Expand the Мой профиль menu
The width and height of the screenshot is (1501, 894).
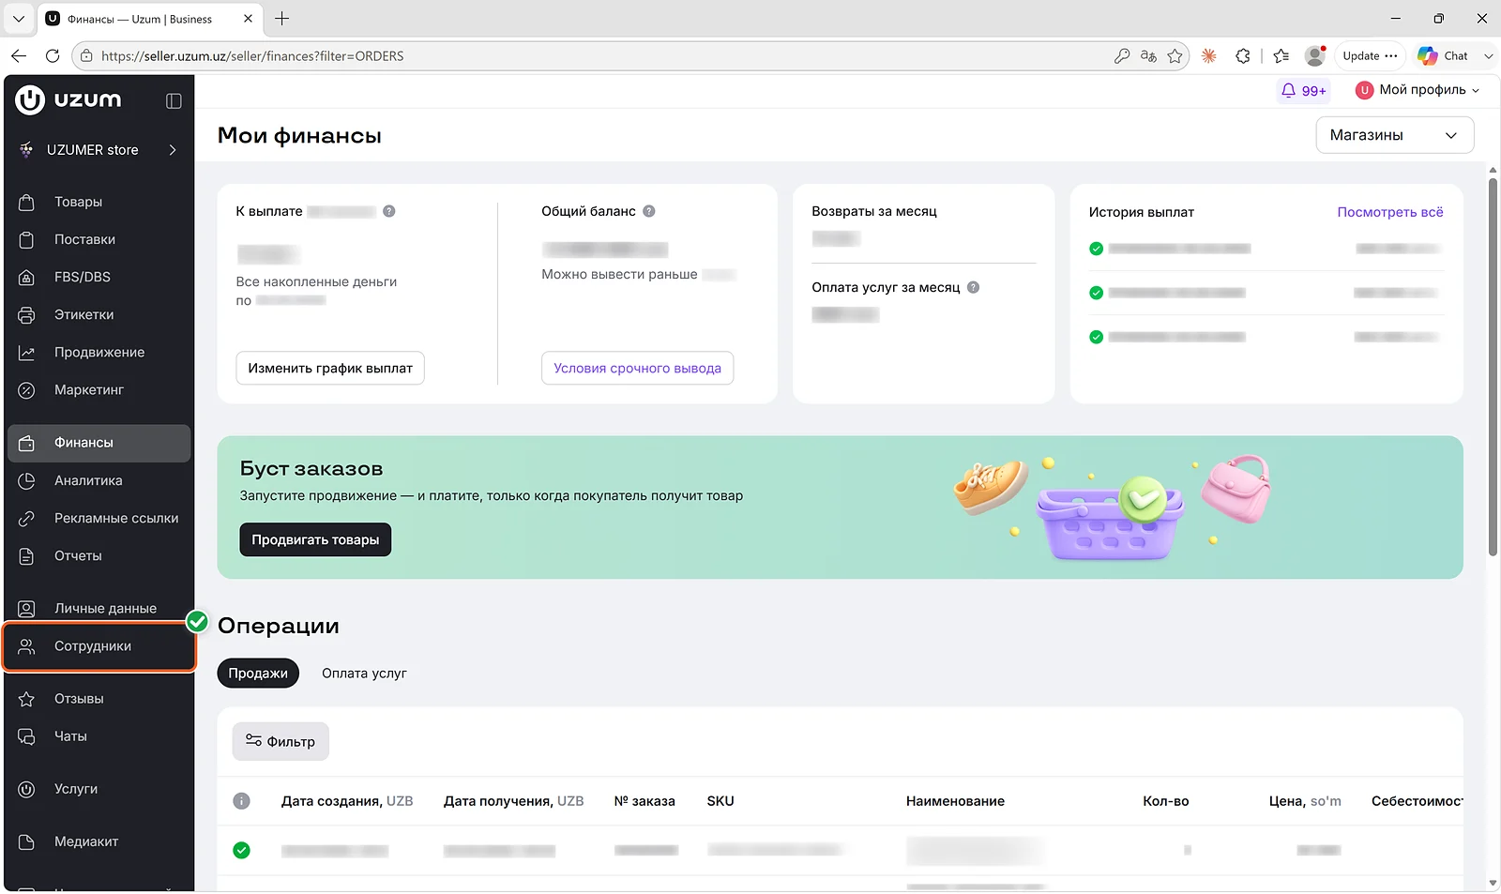(x=1418, y=90)
